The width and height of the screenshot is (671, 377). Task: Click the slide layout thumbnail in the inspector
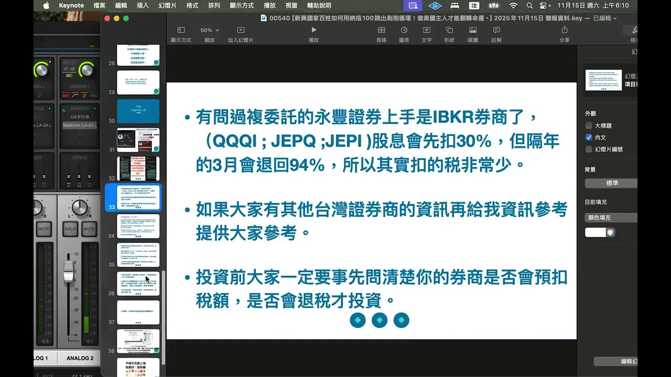[x=603, y=80]
